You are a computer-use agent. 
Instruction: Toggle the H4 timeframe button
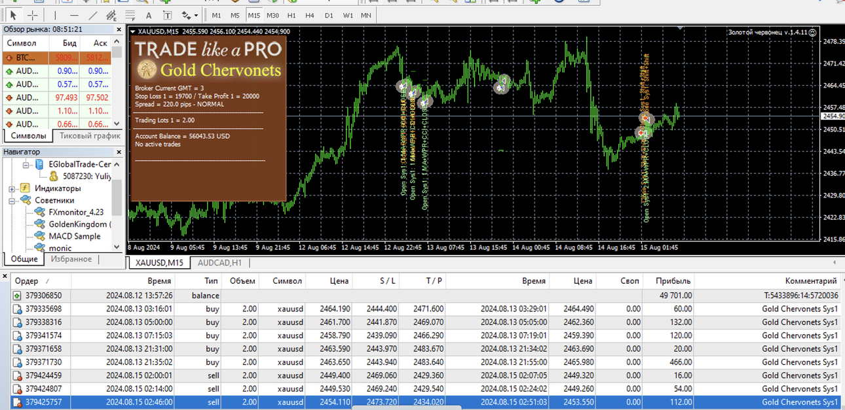pyautogui.click(x=310, y=15)
